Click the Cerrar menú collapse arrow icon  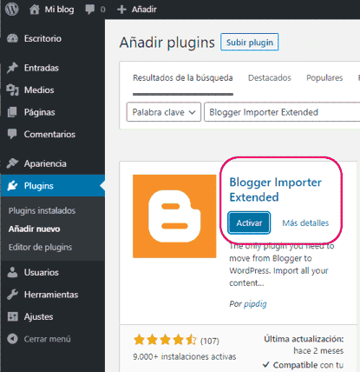click(12, 339)
